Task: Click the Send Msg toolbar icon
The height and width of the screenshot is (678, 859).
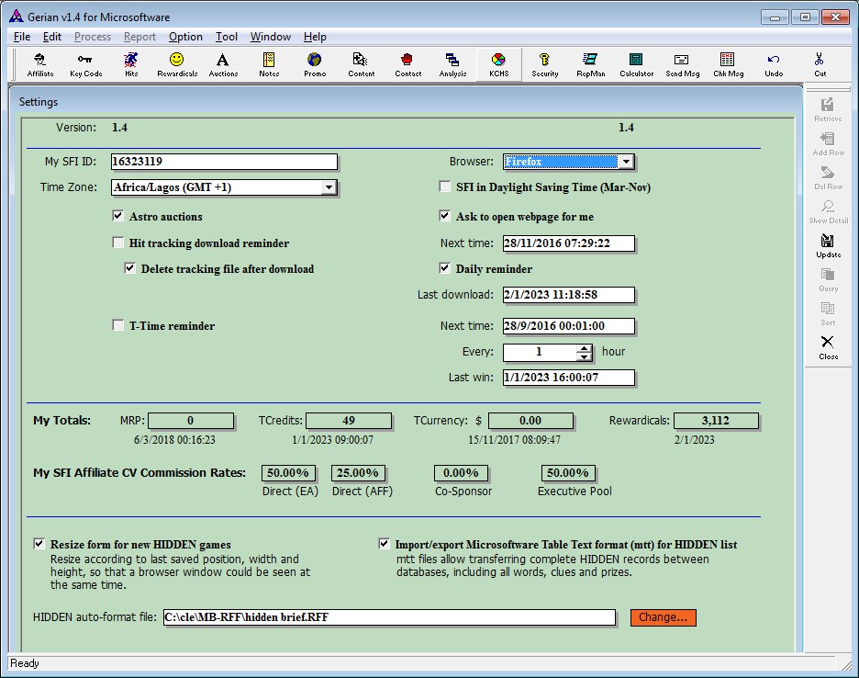Action: tap(682, 64)
